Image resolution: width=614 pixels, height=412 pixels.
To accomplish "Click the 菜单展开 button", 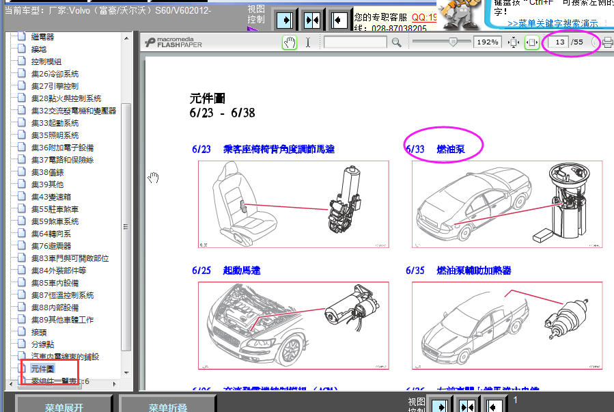I will tap(64, 404).
